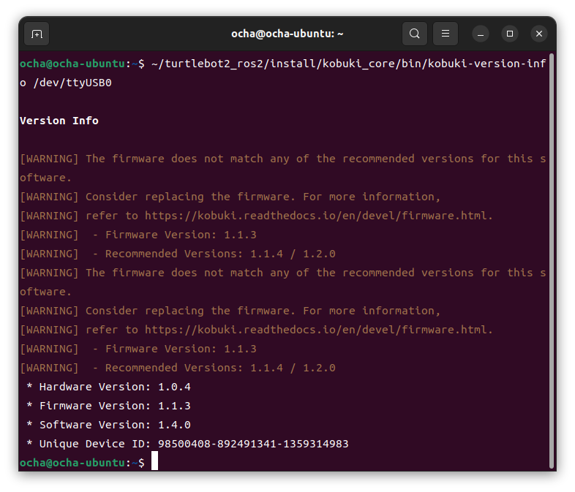Open the second kobuki.readthedocs.io firmware URL

[318, 330]
